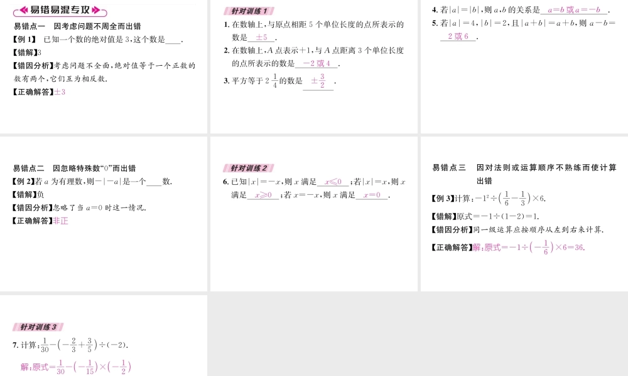The width and height of the screenshot is (628, 376).
Task: Click the analysis line 忽略了当 a=0 时这一情况
Action: [100, 208]
